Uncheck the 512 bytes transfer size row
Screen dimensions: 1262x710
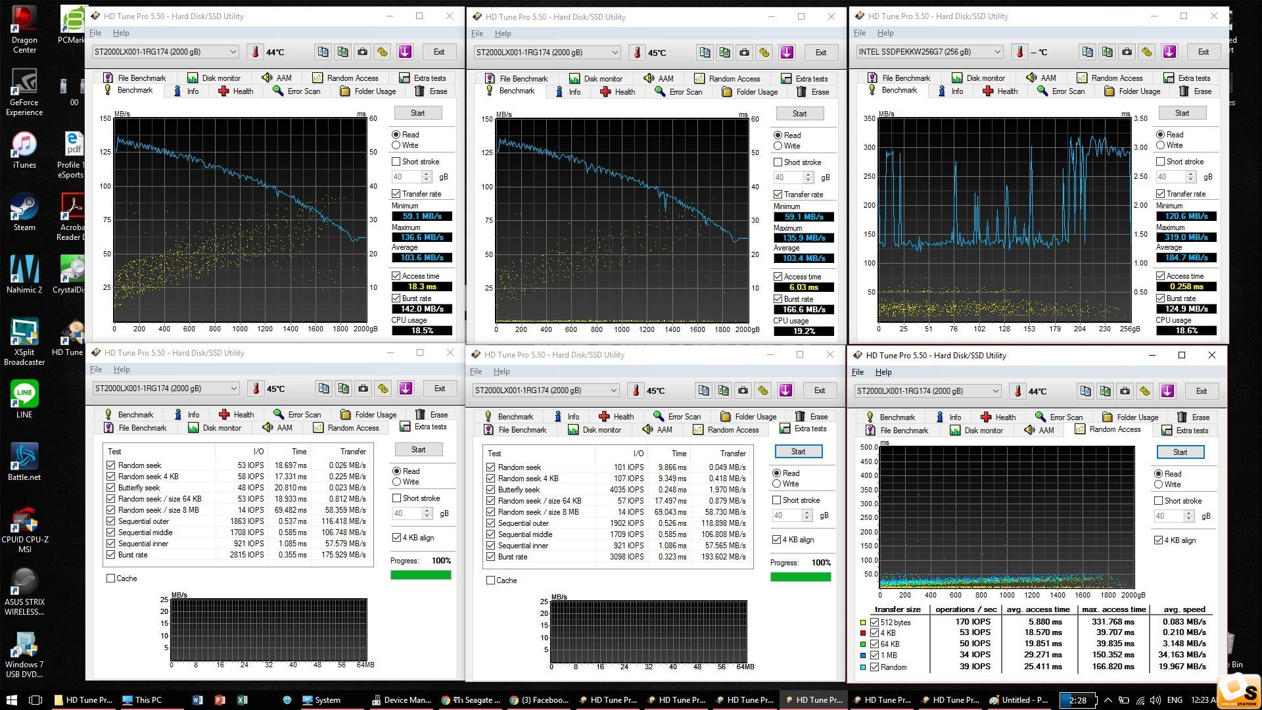(x=875, y=622)
